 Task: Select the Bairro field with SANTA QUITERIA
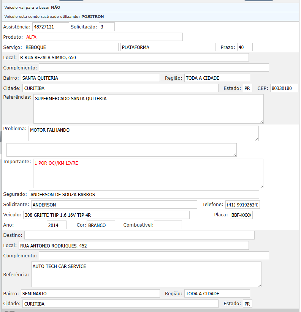click(x=90, y=78)
